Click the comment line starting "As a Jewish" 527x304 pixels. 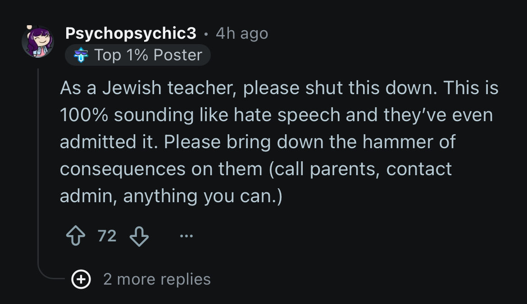[279, 88]
